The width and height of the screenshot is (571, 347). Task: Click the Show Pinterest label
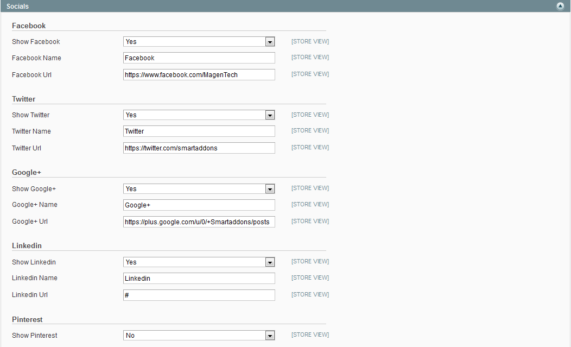click(x=35, y=336)
